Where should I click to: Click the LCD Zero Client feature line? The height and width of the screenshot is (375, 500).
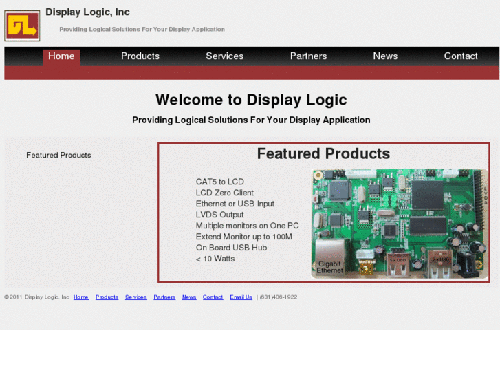224,193
